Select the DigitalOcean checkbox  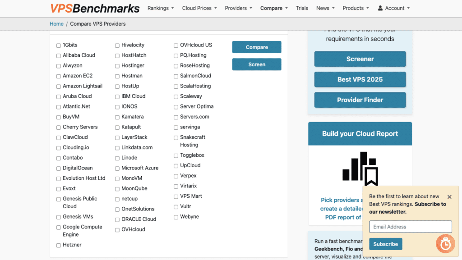pyautogui.click(x=59, y=169)
